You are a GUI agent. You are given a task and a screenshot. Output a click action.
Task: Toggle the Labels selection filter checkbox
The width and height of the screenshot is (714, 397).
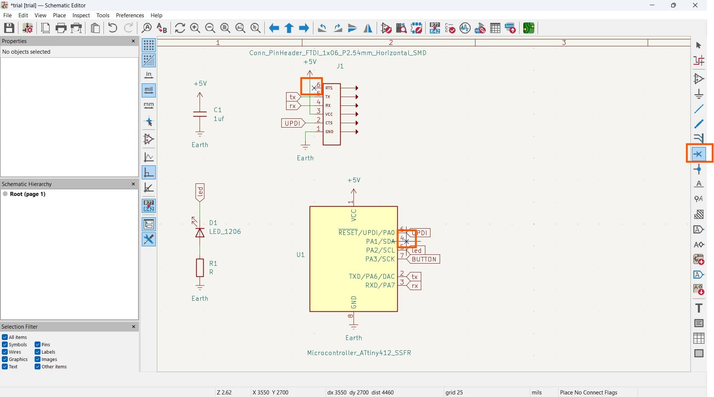point(38,352)
